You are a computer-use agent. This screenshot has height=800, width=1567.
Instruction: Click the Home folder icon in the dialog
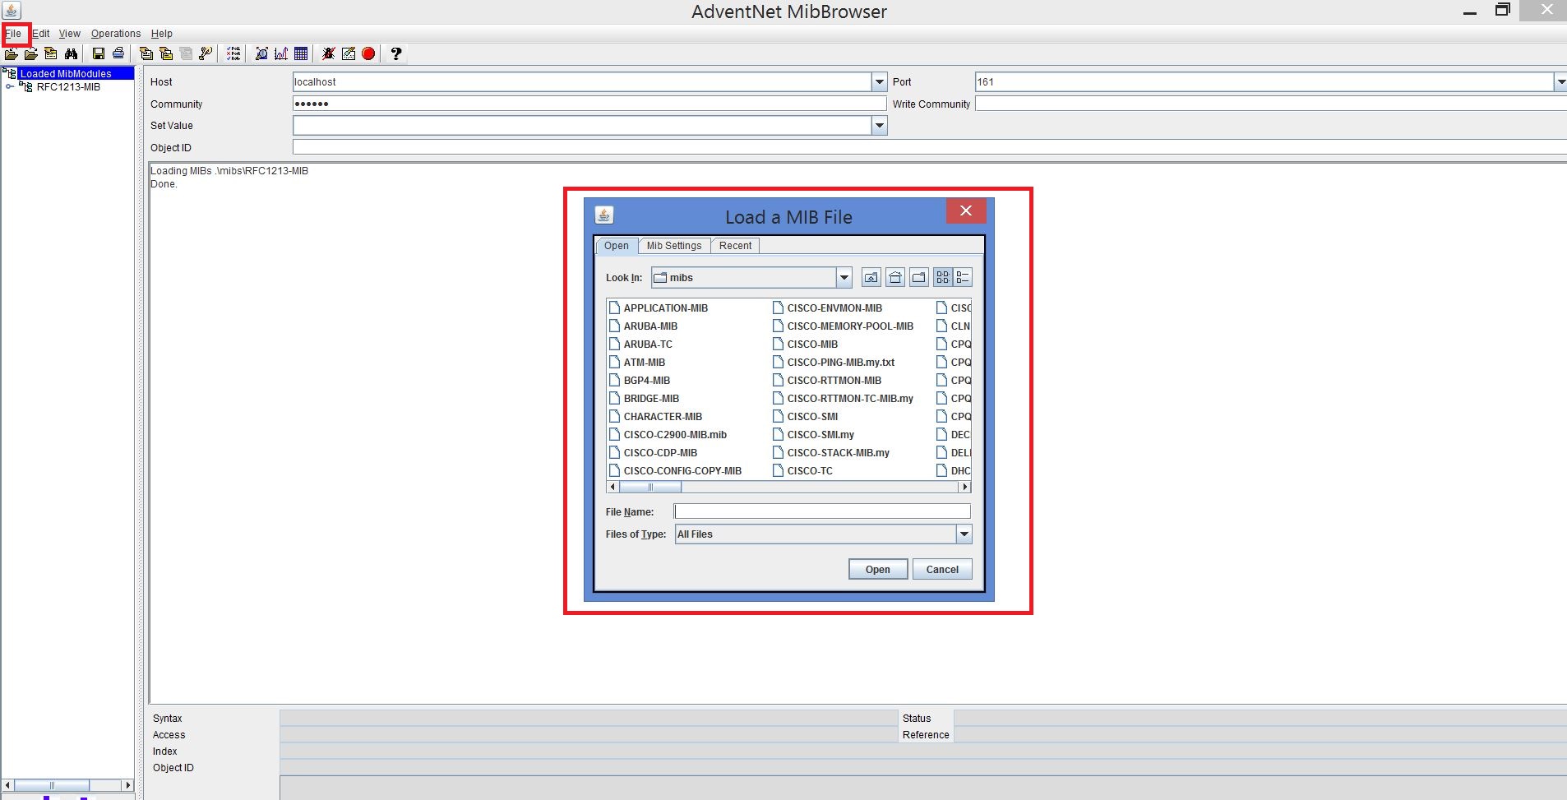pos(895,278)
